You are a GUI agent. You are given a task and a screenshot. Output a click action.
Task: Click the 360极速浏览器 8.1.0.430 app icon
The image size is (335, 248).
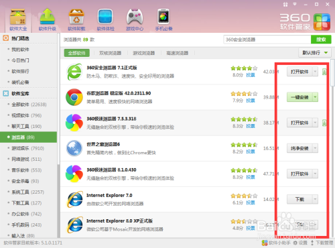(74, 174)
